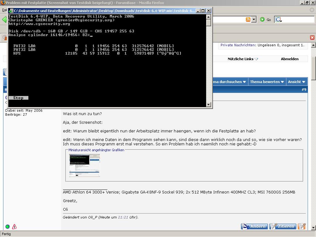Focus the Firefox search box

tap(298, 19)
